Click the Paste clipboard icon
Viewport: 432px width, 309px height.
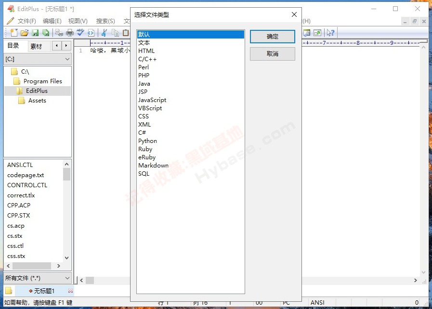[126, 33]
